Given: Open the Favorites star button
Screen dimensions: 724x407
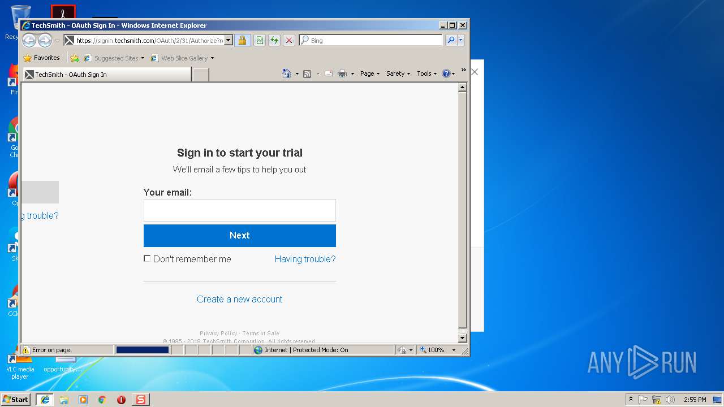Looking at the screenshot, I should coord(41,58).
